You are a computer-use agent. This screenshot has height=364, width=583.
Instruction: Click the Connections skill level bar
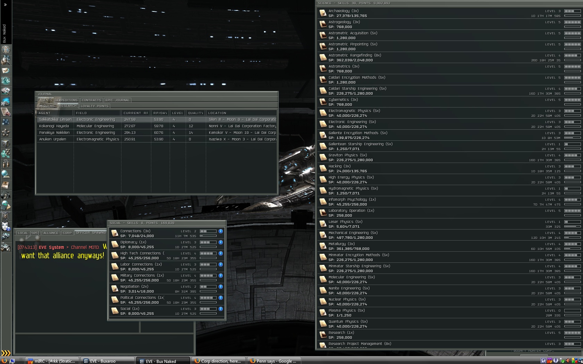coord(208,231)
